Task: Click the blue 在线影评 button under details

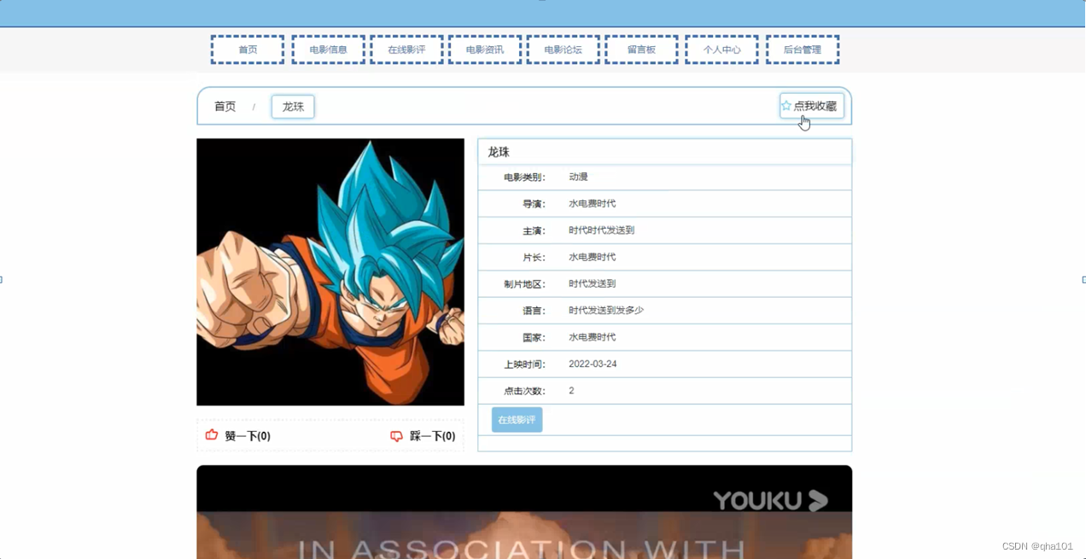Action: pyautogui.click(x=517, y=420)
